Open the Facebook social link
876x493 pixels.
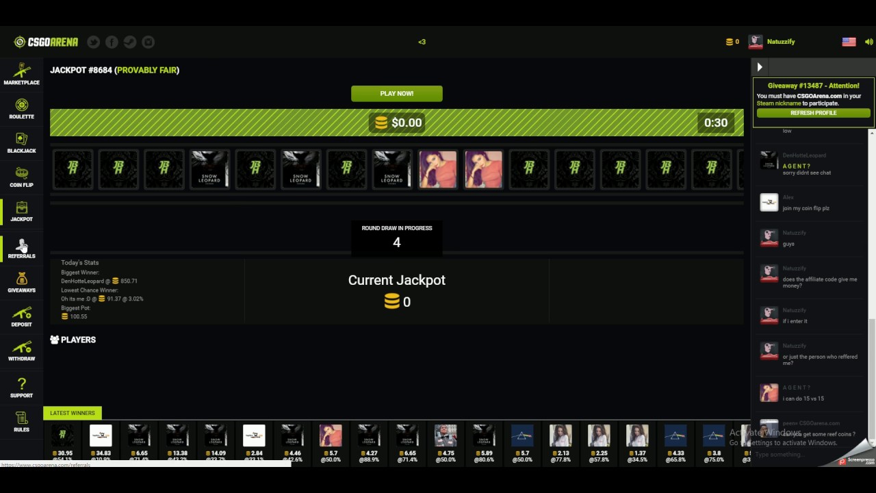[112, 42]
